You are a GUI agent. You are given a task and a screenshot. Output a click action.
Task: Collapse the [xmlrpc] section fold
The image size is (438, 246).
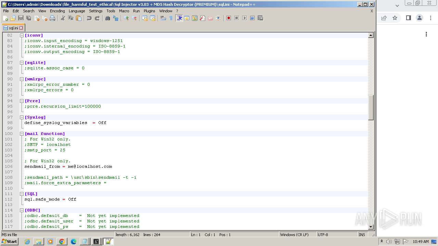coord(22,79)
